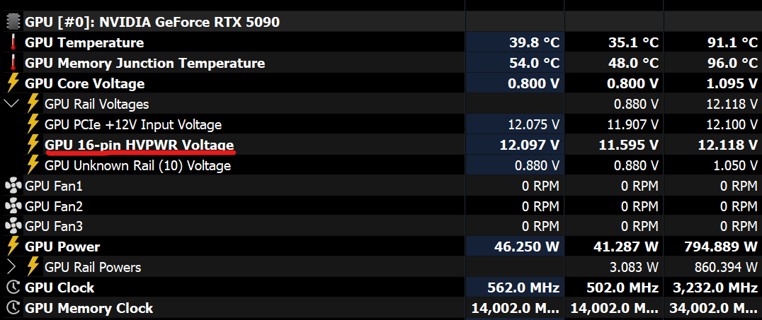Click lightning icon for GPU Unknown Rail (10) Voltage
The height and width of the screenshot is (320, 762).
[x=33, y=165]
